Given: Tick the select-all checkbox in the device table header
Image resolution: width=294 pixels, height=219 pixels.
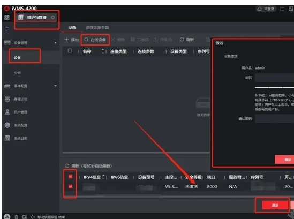Looking at the screenshot, I should pos(70,51).
